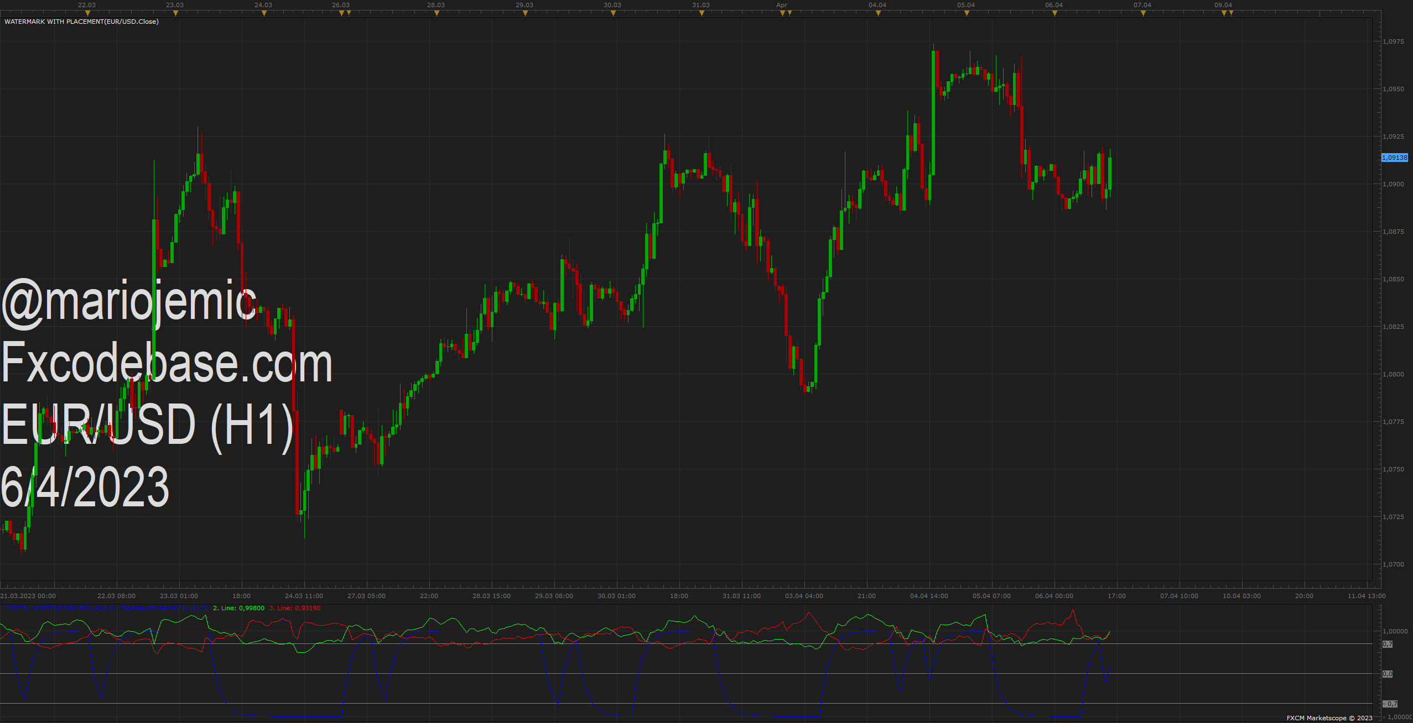Click the 1,0725 price axis label

click(1393, 517)
